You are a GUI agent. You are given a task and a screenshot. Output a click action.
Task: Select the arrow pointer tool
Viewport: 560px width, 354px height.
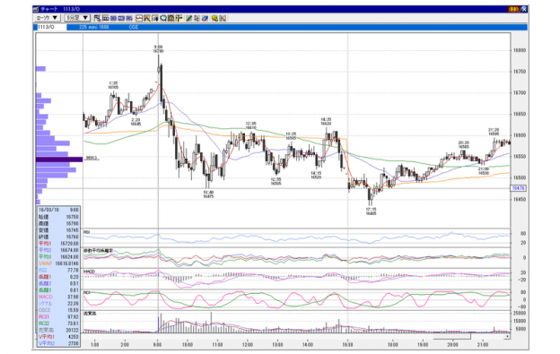[x=197, y=18]
